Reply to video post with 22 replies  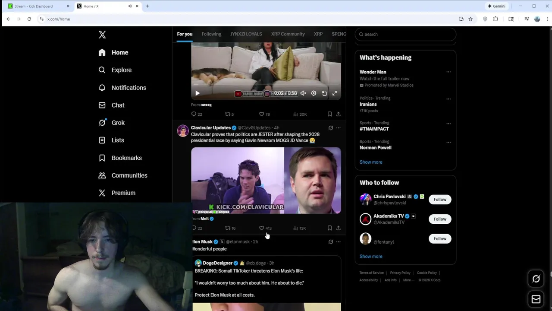click(x=197, y=114)
